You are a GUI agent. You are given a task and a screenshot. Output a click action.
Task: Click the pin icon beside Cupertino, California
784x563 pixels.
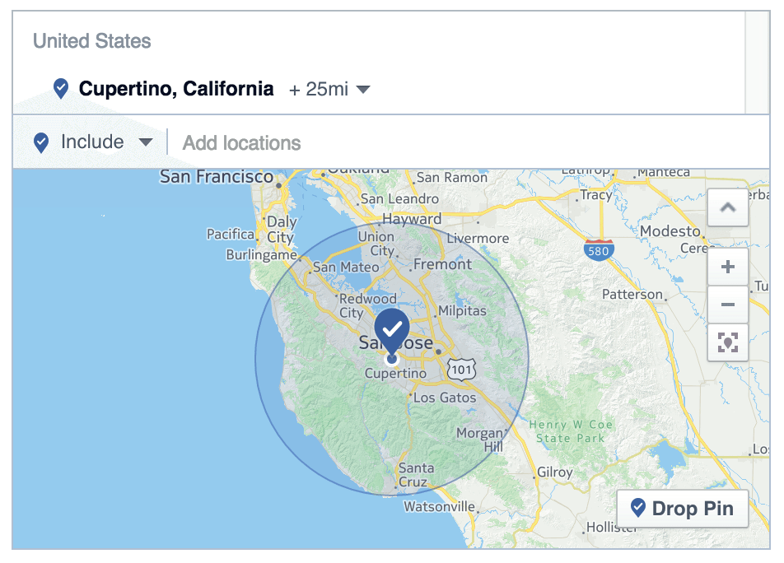point(61,88)
